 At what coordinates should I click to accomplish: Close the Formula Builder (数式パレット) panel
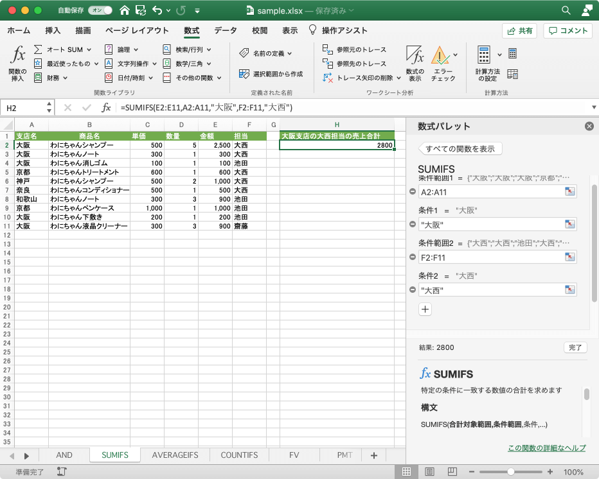tap(589, 126)
